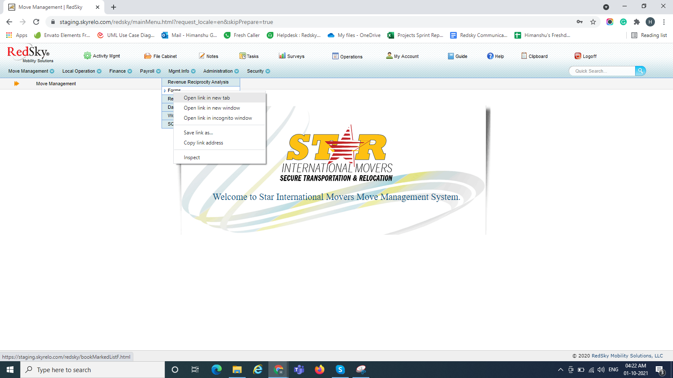Open the My Account person icon
Screen dimensions: 673x378
(389, 56)
